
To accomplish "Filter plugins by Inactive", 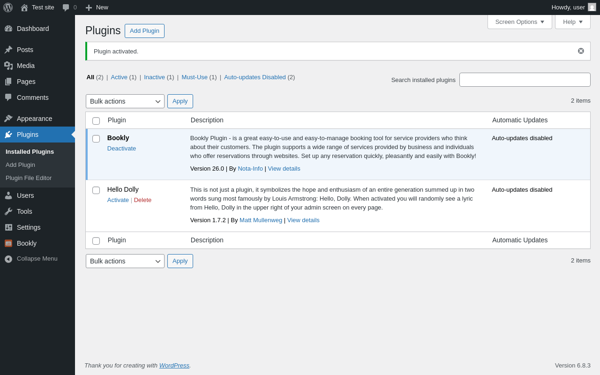I will pyautogui.click(x=154, y=77).
